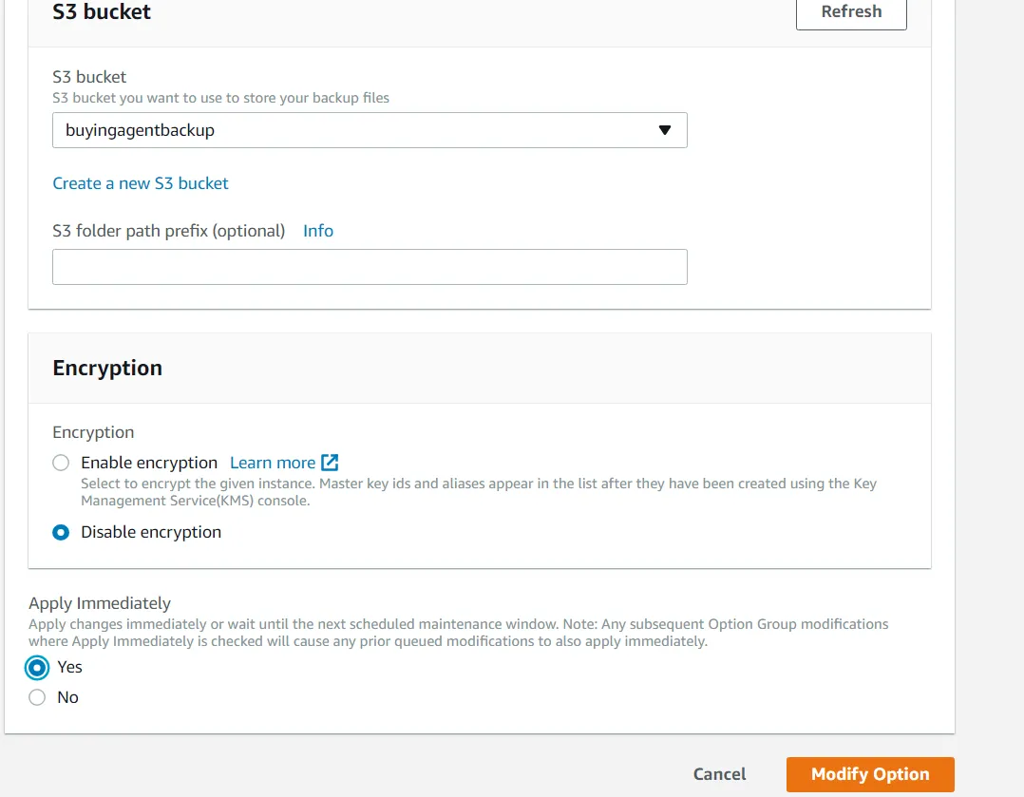This screenshot has height=797, width=1024.
Task: Click the Yes label under Apply Immediately
Action: (69, 667)
